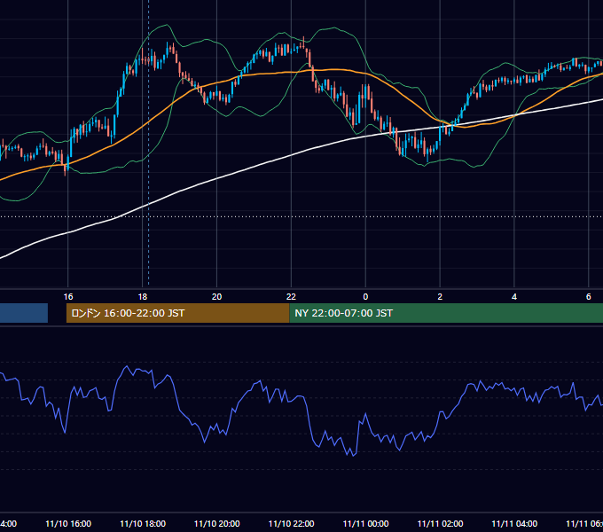Click the "11/11 02:00" date label

tap(440, 523)
